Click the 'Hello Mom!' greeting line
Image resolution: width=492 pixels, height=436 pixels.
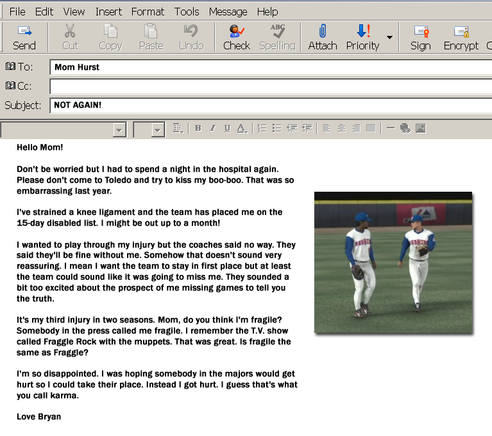coord(40,147)
